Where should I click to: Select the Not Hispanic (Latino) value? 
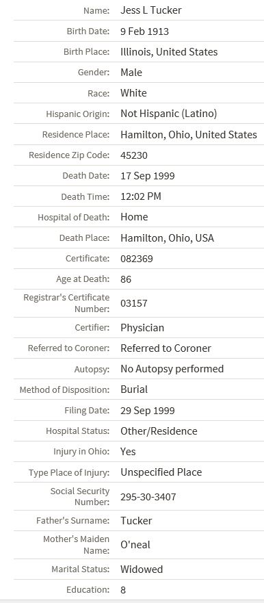pos(169,114)
